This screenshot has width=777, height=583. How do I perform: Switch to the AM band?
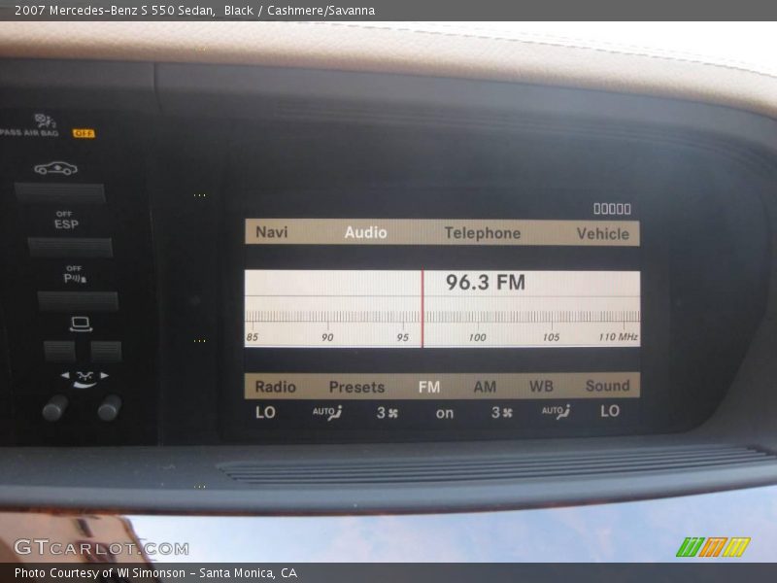pos(485,387)
